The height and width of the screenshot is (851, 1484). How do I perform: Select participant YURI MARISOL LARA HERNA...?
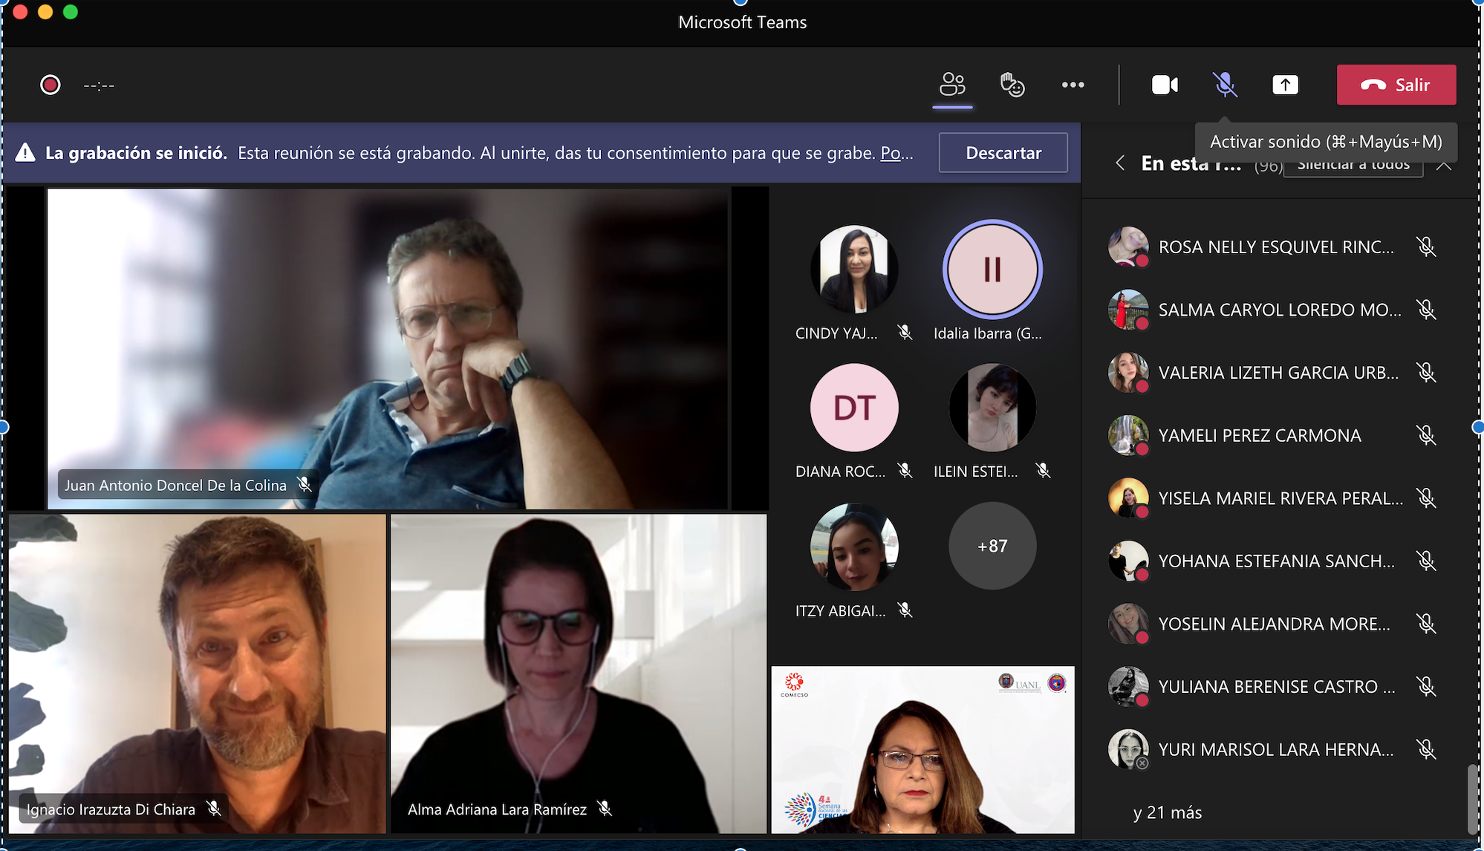tap(1276, 749)
